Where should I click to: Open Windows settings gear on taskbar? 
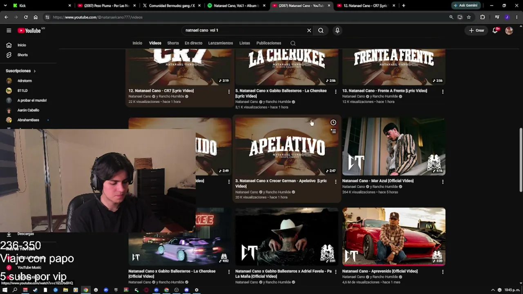click(197, 290)
